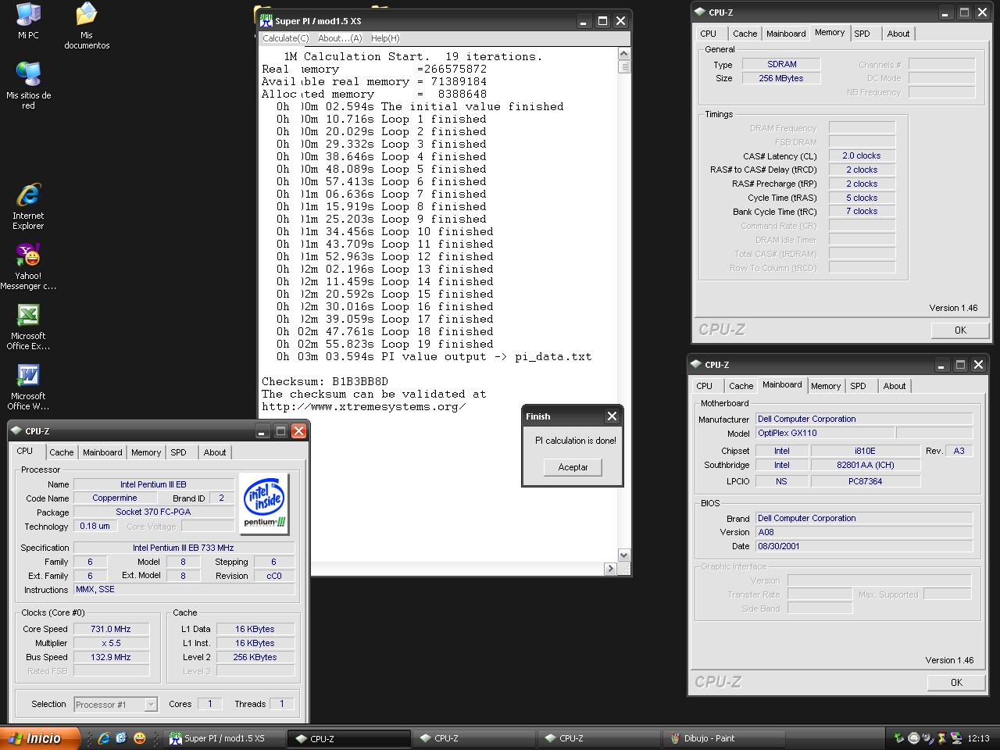
Task: Click CAS# Latency value 2.0 clocks
Action: tap(862, 155)
